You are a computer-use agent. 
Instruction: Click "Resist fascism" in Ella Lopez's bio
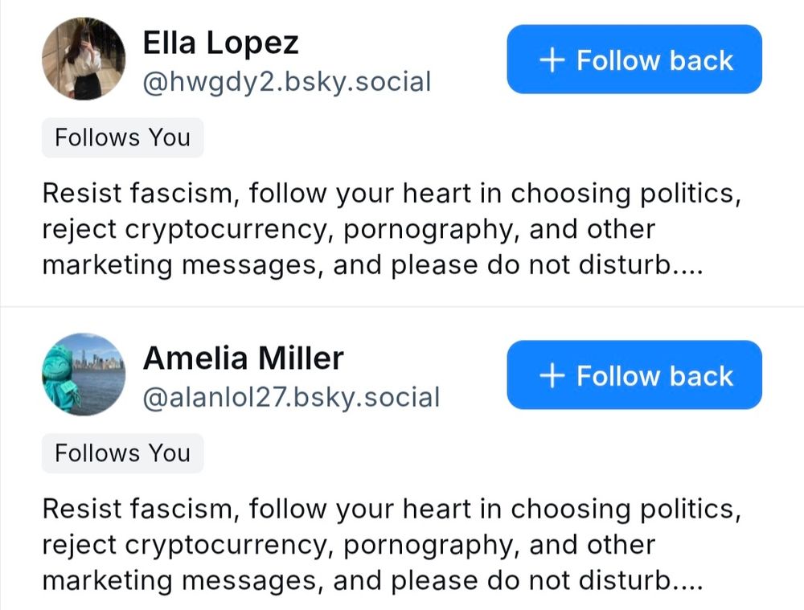click(140, 194)
